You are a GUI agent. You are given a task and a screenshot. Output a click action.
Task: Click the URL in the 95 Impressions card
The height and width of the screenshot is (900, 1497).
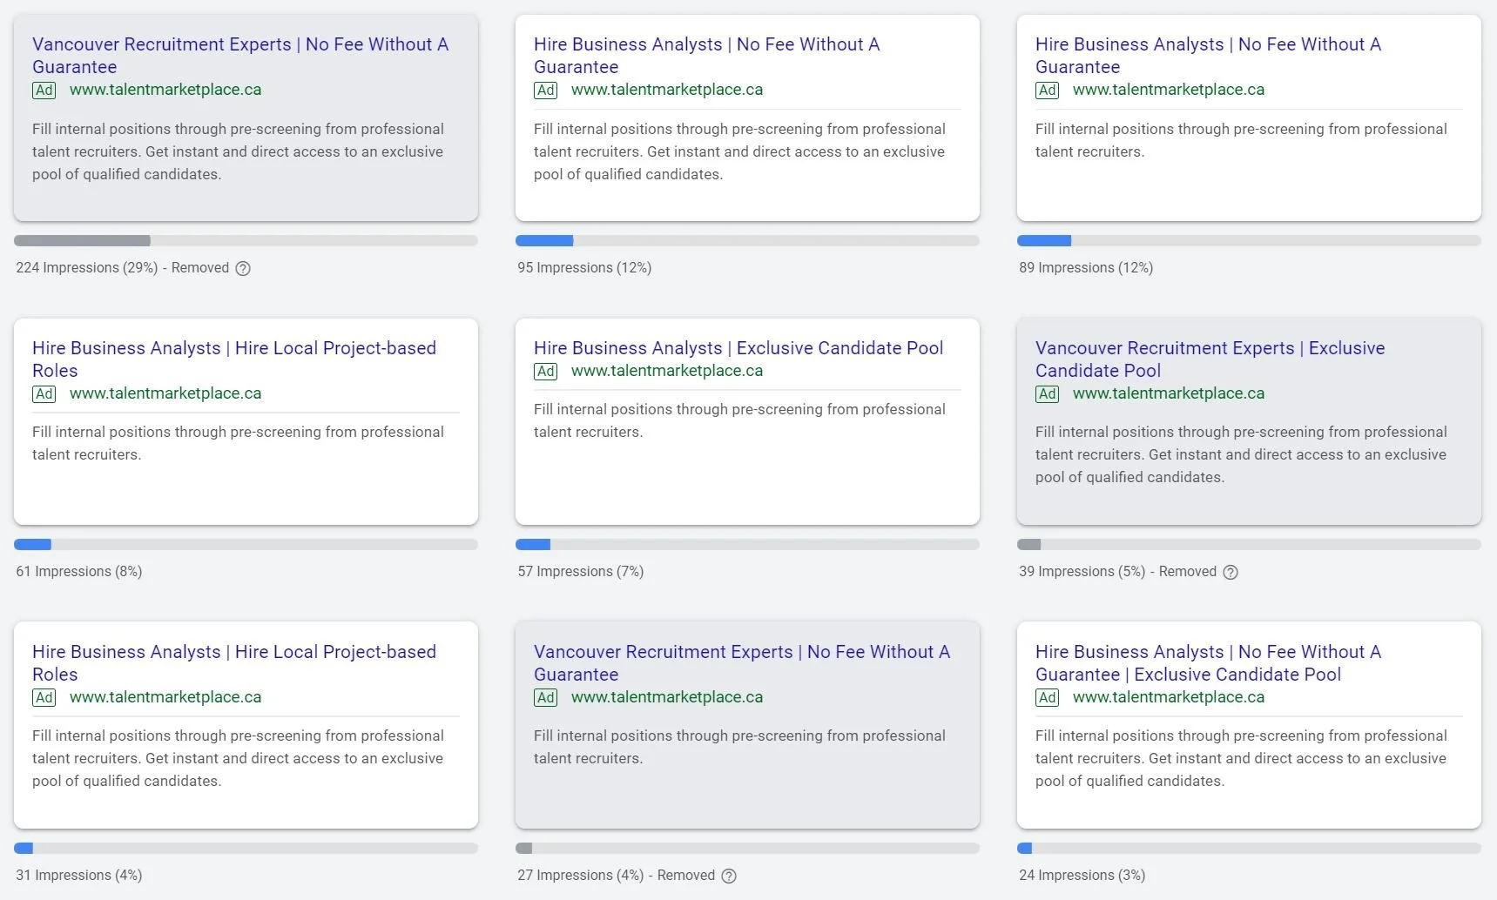point(667,90)
